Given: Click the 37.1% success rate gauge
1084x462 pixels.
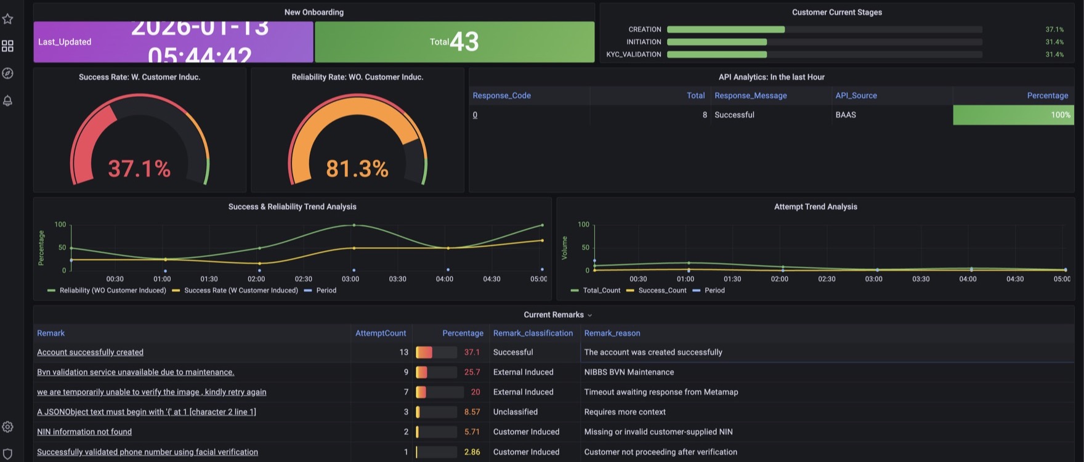Looking at the screenshot, I should click(140, 139).
